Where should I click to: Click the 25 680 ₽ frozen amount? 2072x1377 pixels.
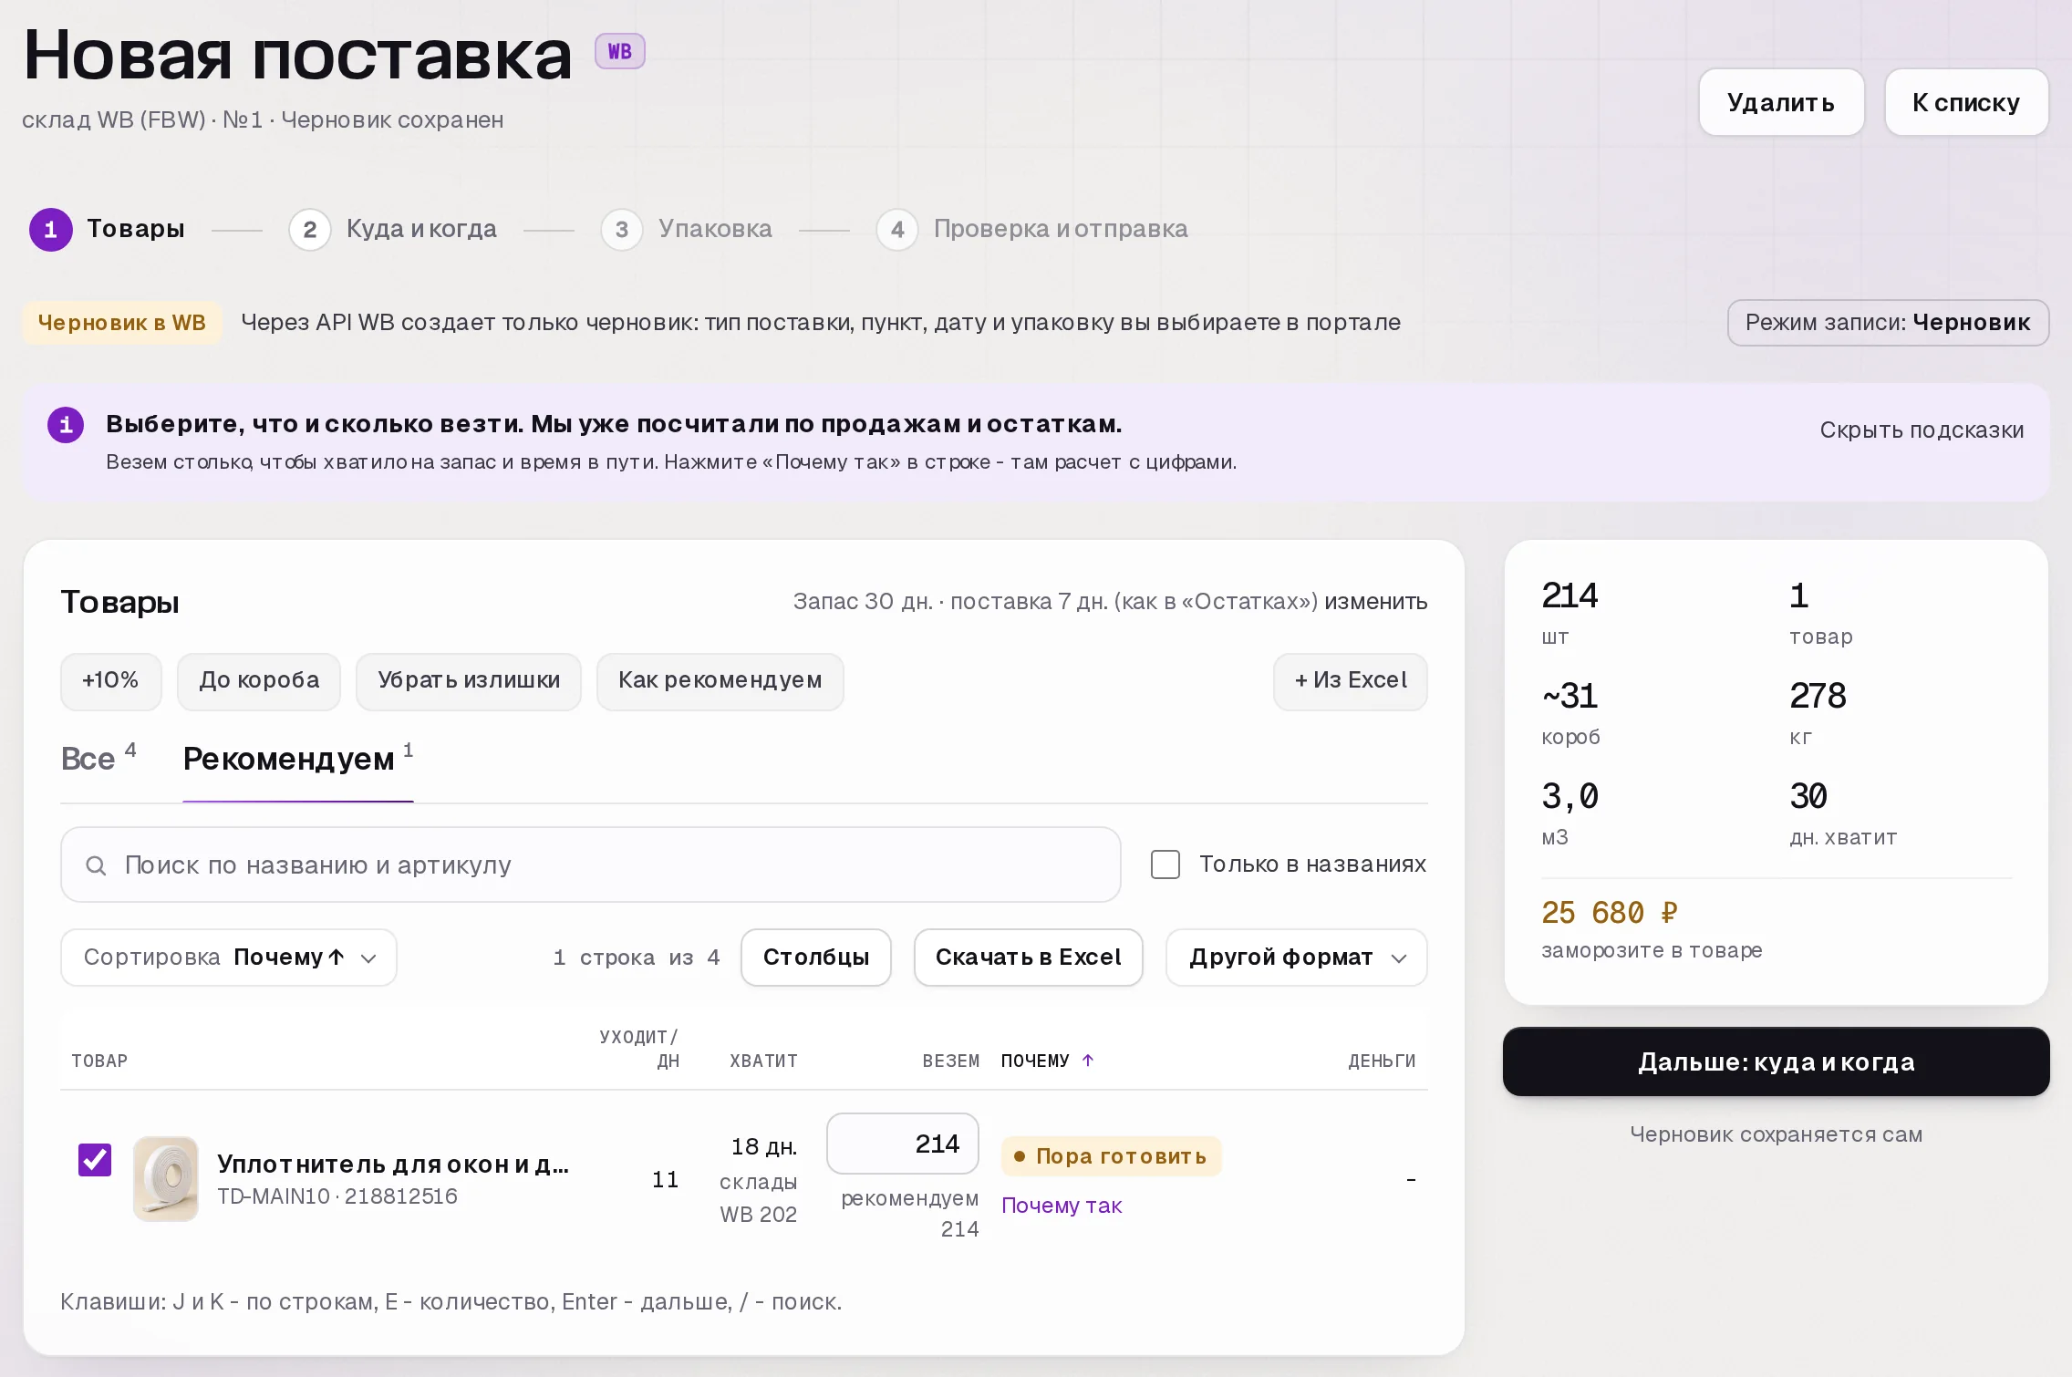[1610, 913]
